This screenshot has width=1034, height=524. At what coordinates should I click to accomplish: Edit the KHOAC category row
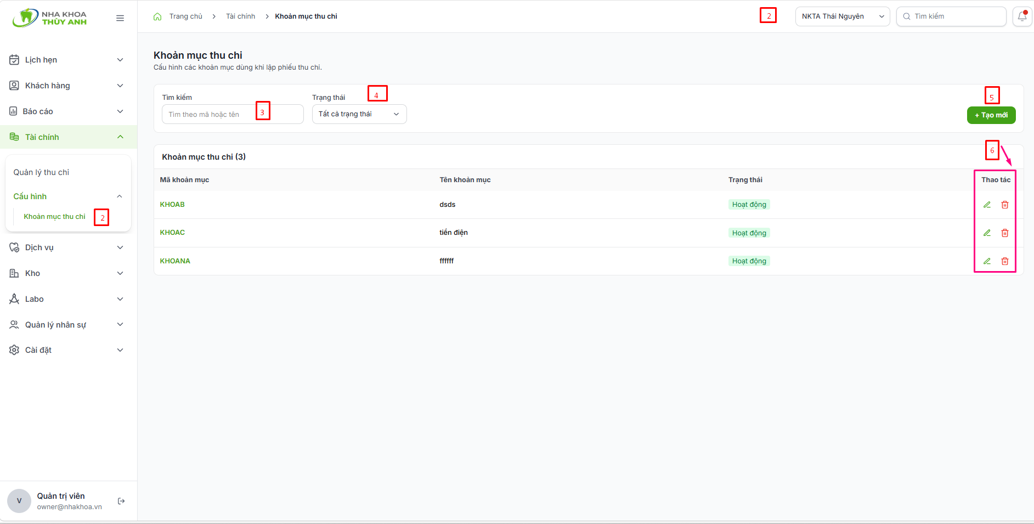click(x=987, y=233)
